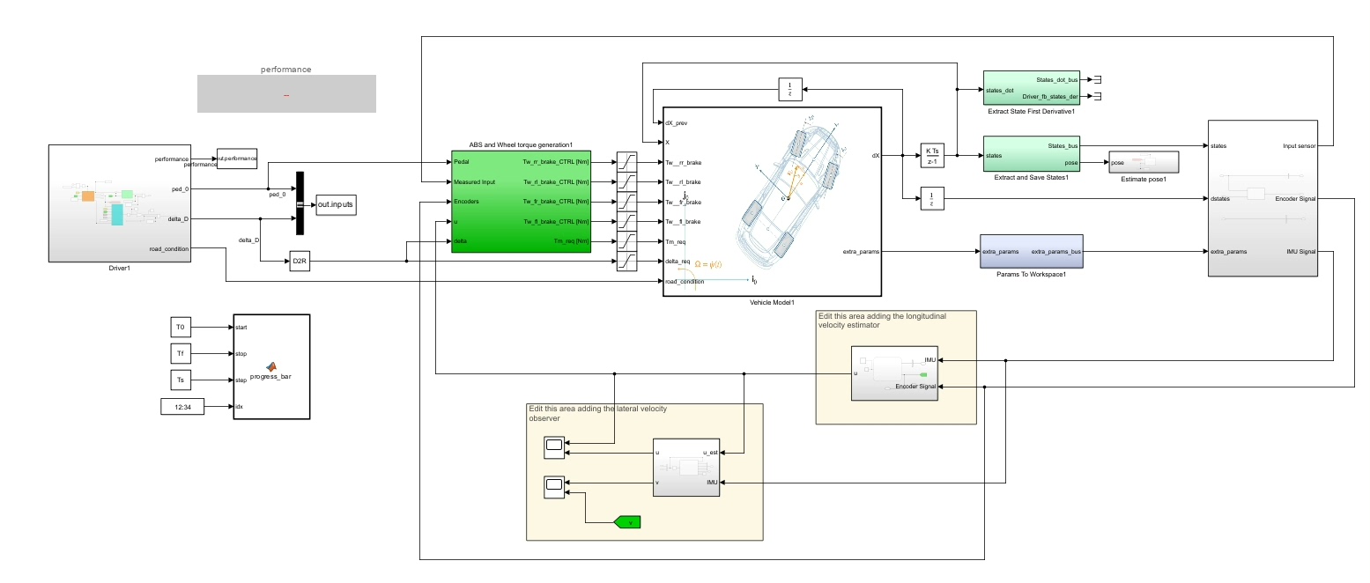The height and width of the screenshot is (583, 1370).
Task: Select the out.performance To Workspace block
Action: tap(237, 159)
